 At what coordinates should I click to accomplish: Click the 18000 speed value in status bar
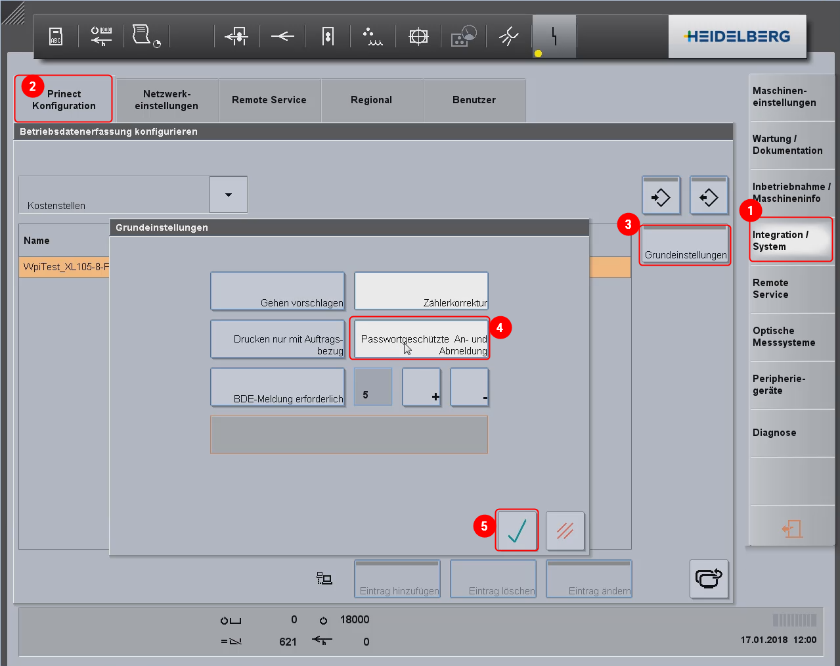tap(355, 620)
